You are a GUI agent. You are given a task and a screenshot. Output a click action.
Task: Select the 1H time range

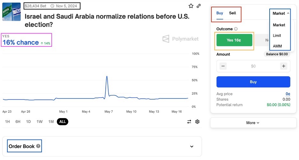point(7,122)
